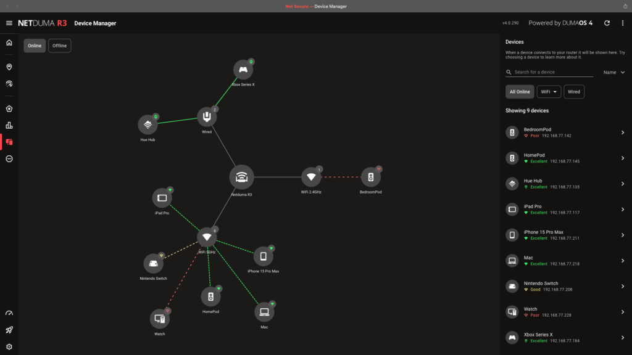
Task: Open the Geo-Filter location pin icon
Action: tap(9, 67)
